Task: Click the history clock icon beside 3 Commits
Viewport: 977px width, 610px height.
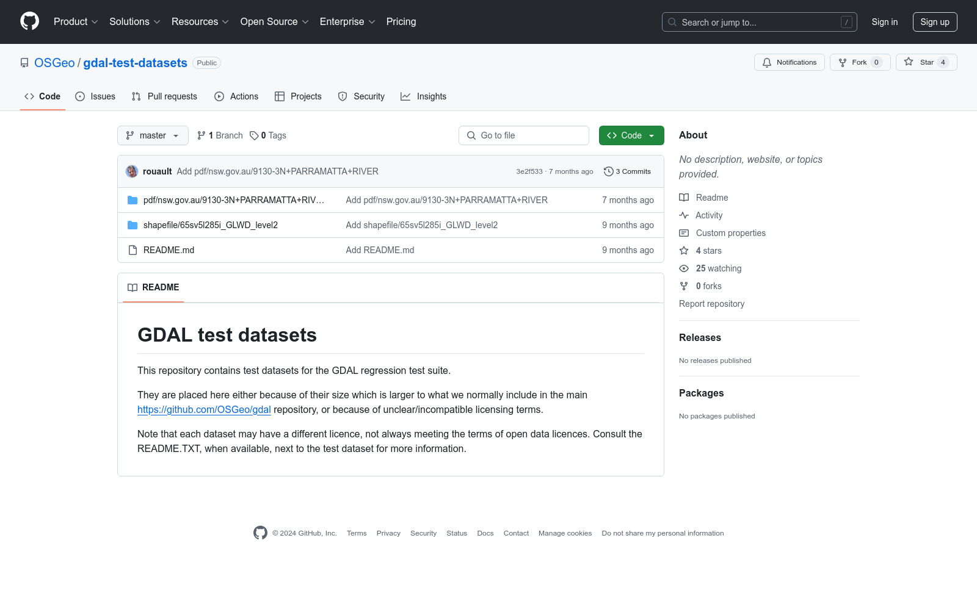Action: [x=608, y=171]
